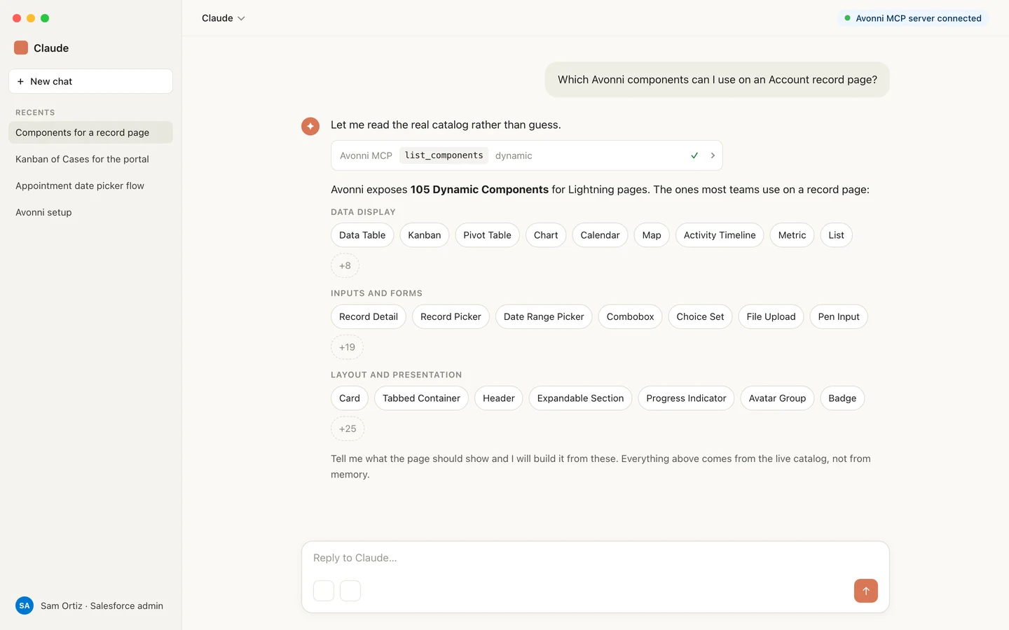Select the Activity Timeline chip

point(720,235)
